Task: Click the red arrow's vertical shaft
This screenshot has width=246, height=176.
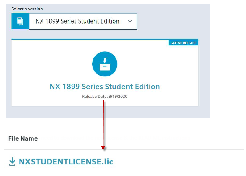Action: coord(103,124)
